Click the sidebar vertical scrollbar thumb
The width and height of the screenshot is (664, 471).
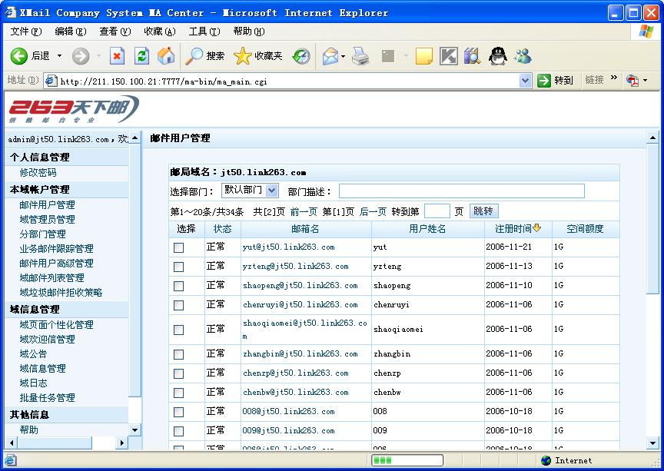tap(134, 270)
